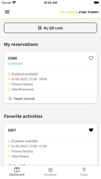Tap location arrow icon in CORE card
Screen dimensions: 101x179
tap(9, 84)
